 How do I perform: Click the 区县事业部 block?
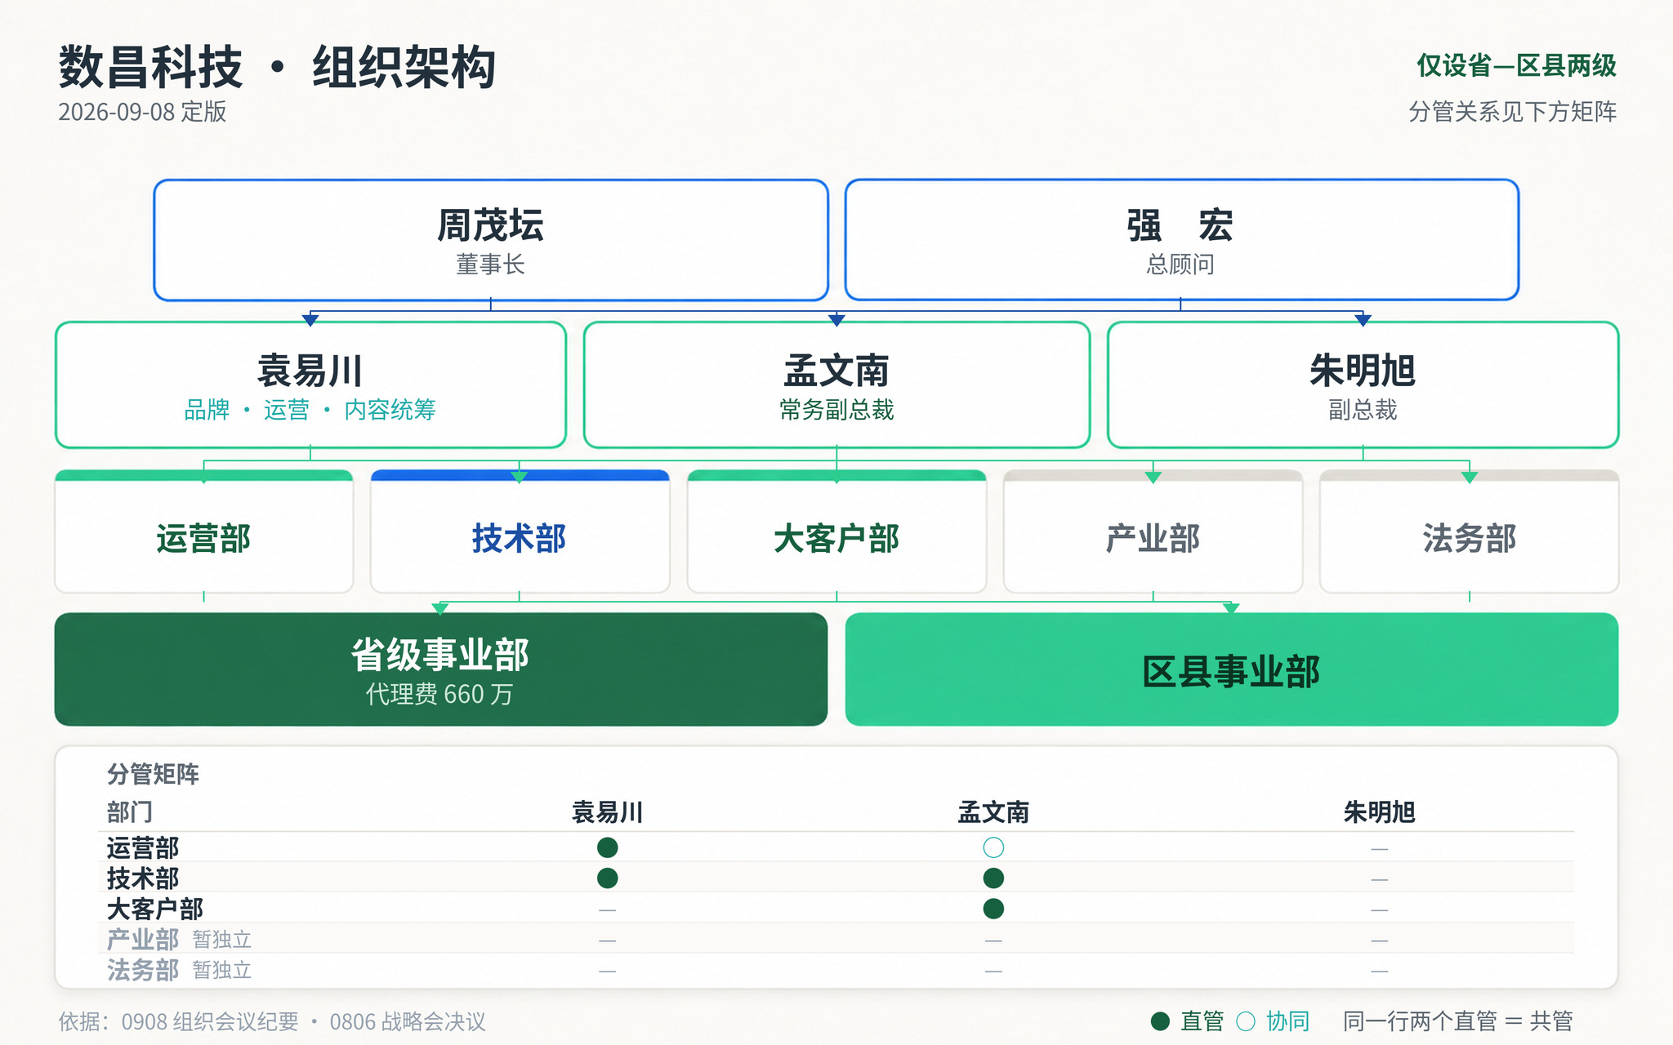click(1231, 669)
